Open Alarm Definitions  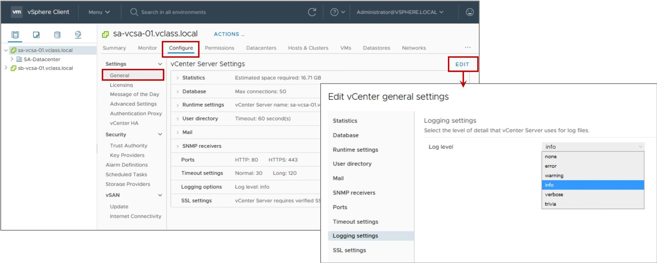pos(127,165)
